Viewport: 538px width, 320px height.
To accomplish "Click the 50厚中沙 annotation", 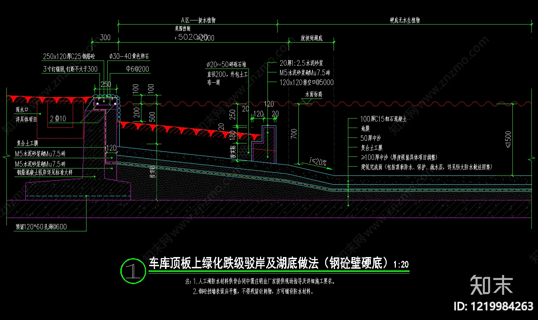I will point(371,138).
